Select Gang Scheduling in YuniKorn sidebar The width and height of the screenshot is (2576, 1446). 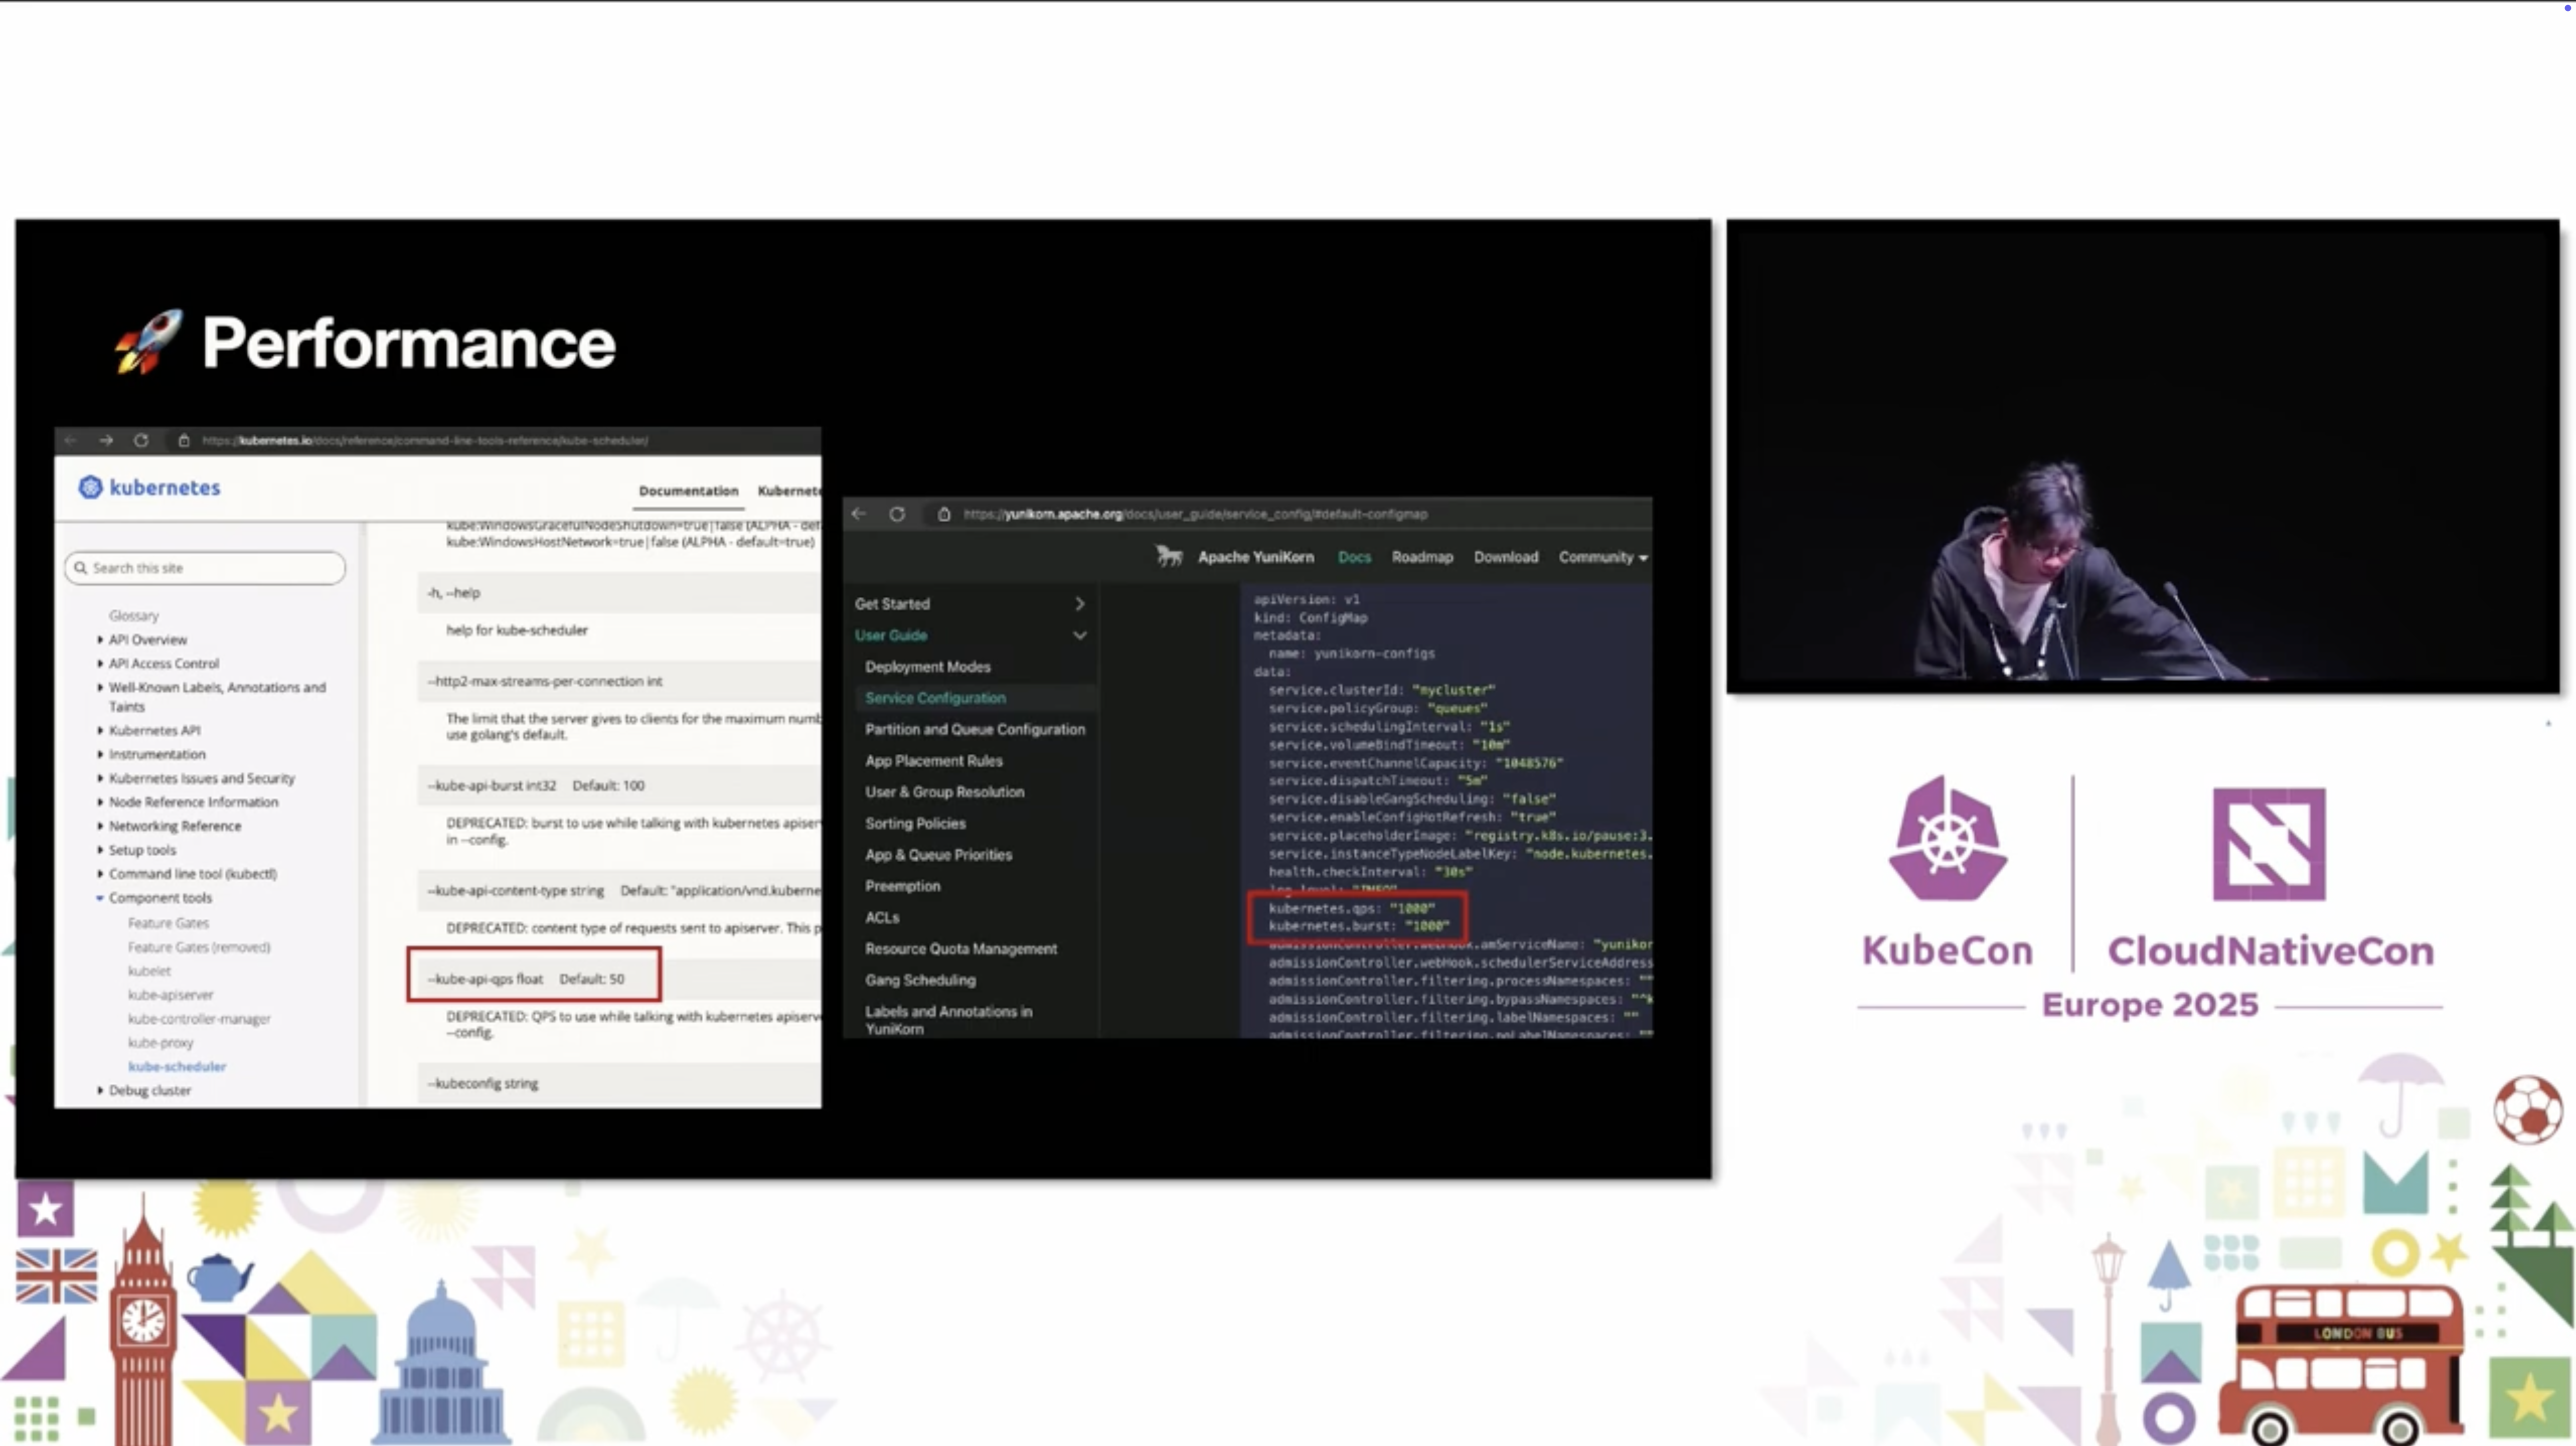[x=920, y=980]
